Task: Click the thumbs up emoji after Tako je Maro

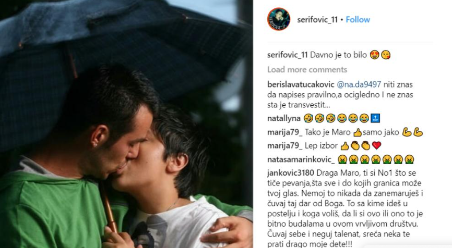Action: pyautogui.click(x=358, y=132)
